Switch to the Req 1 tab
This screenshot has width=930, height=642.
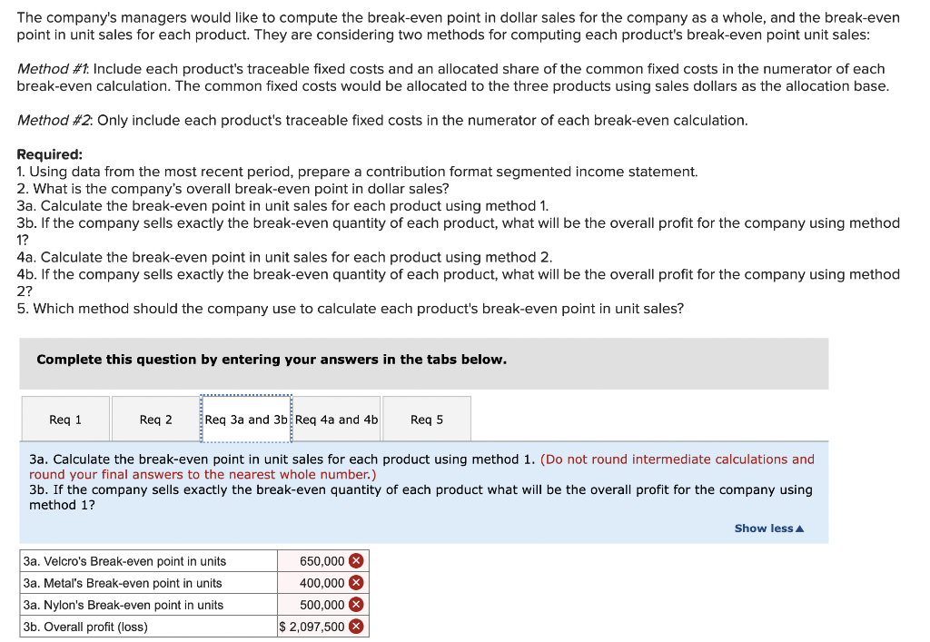[x=64, y=420]
